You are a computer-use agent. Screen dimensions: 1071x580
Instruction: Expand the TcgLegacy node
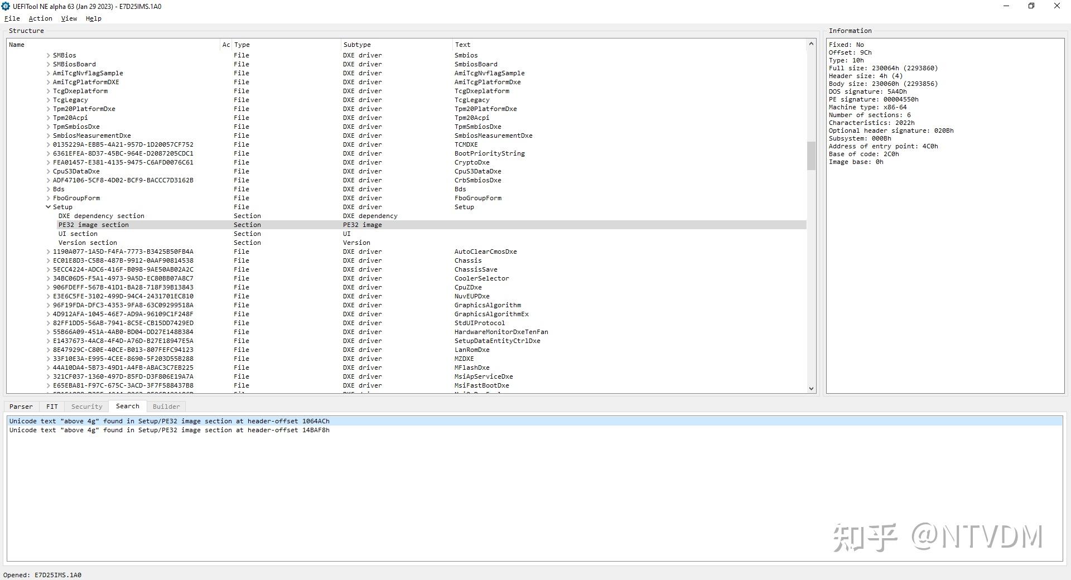tap(48, 99)
